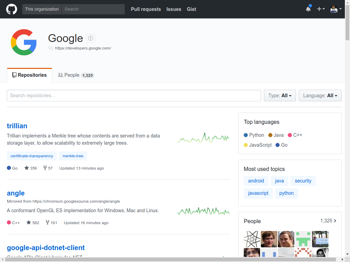Expand the Type: All dropdown
This screenshot has width=350, height=262.
[280, 96]
